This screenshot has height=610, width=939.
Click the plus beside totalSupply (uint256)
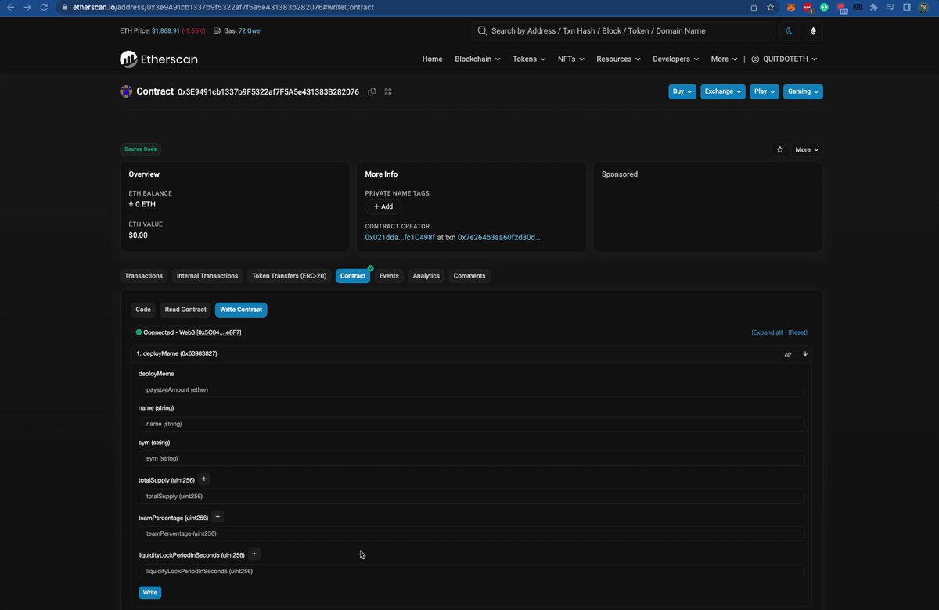click(x=204, y=479)
